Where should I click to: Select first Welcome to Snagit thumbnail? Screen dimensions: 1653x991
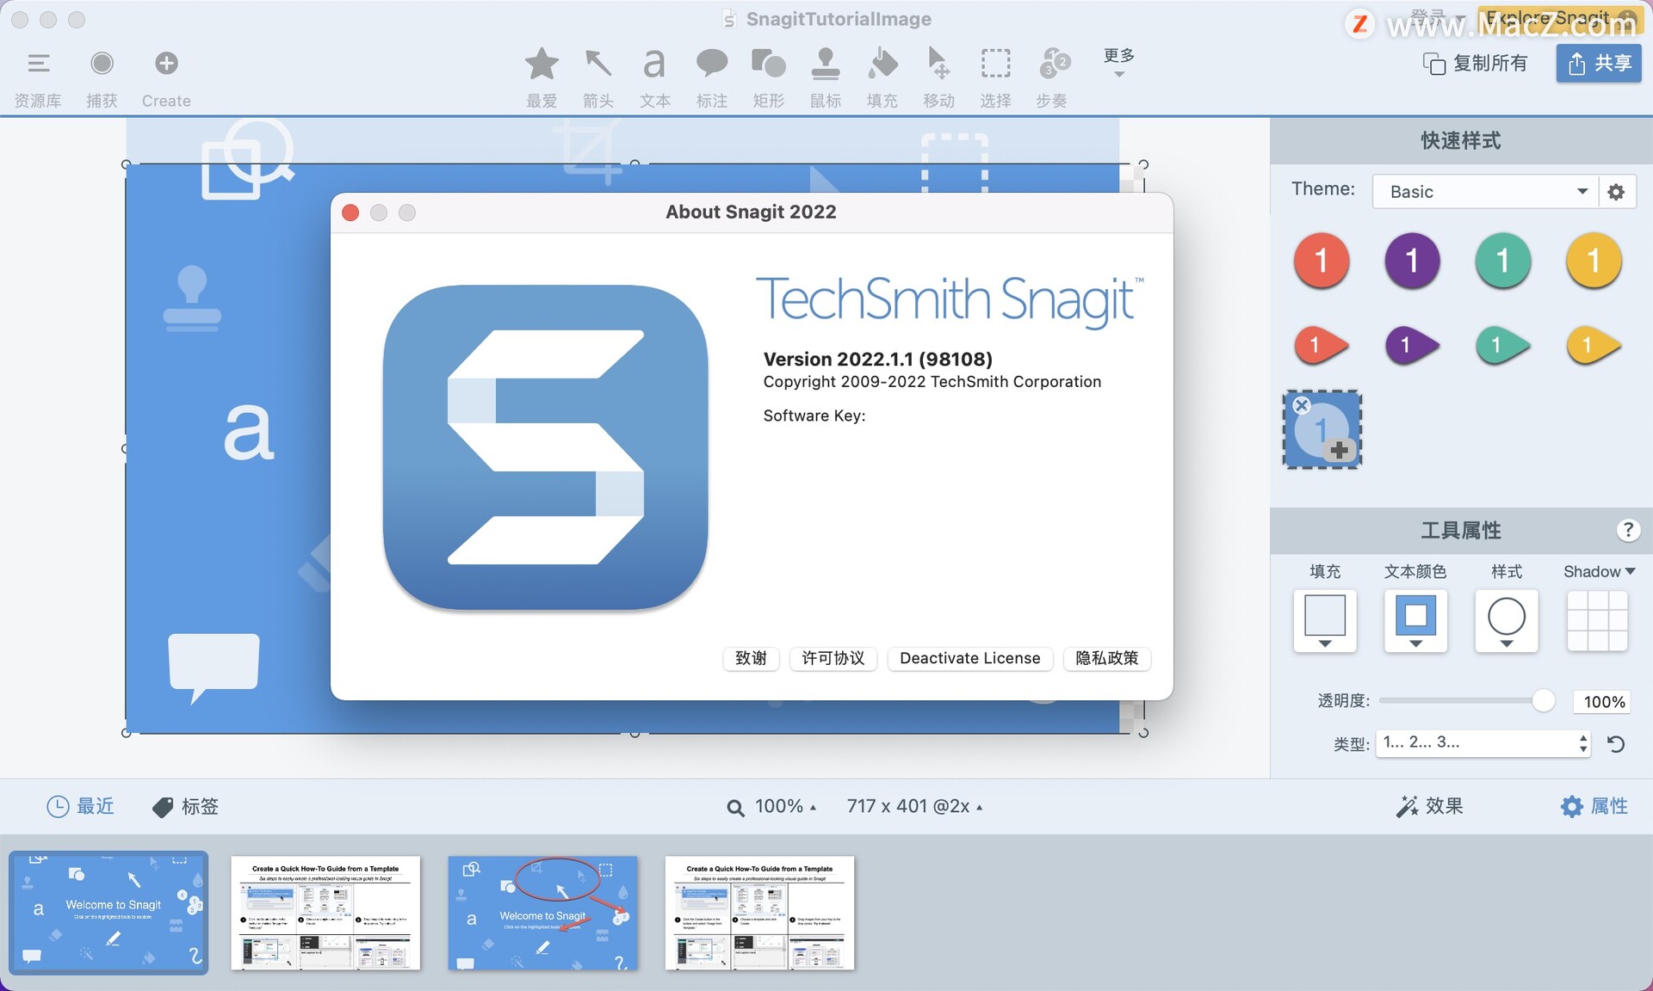[x=108, y=913]
